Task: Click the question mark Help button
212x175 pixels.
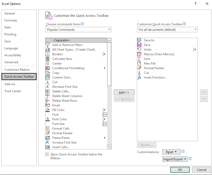Action: pyautogui.click(x=195, y=4)
